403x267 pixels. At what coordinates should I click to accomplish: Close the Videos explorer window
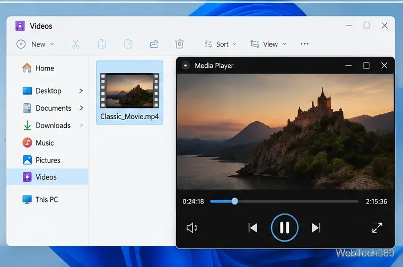pos(384,25)
